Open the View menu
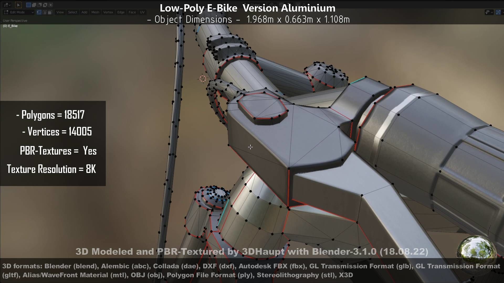Viewport: 504px width, 283px height. [x=60, y=12]
